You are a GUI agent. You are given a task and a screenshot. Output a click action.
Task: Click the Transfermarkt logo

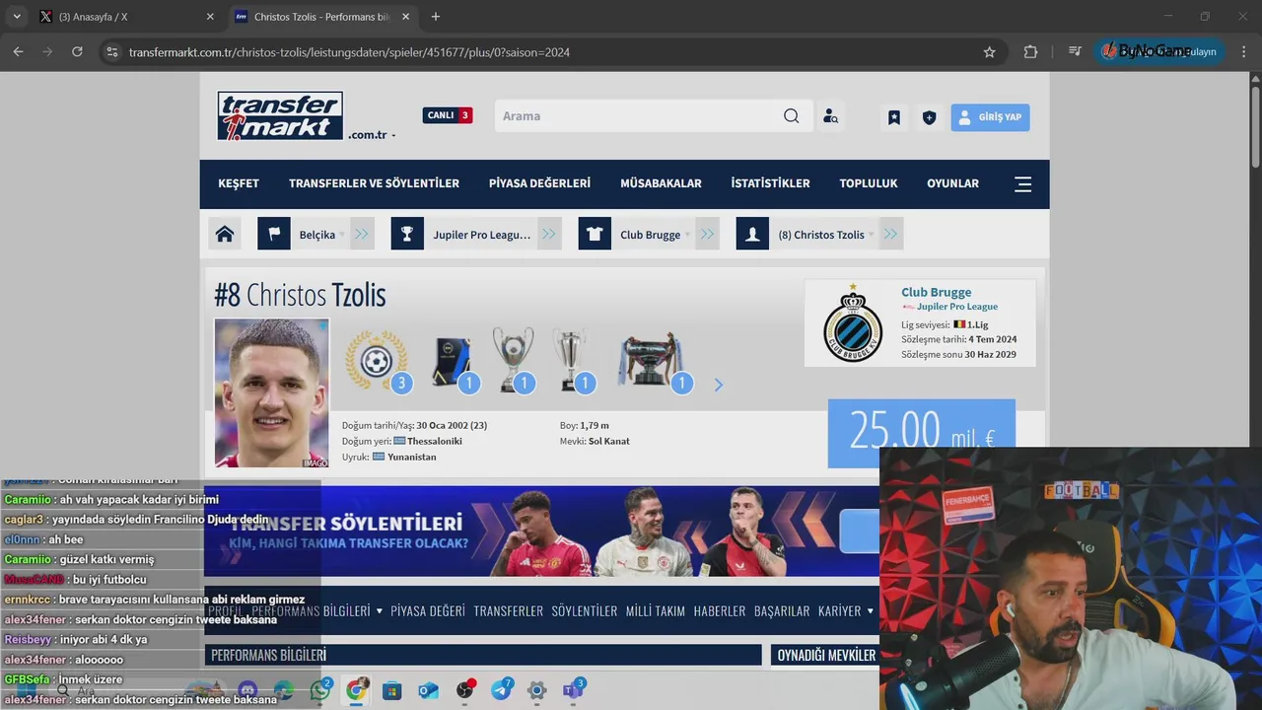[x=280, y=115]
